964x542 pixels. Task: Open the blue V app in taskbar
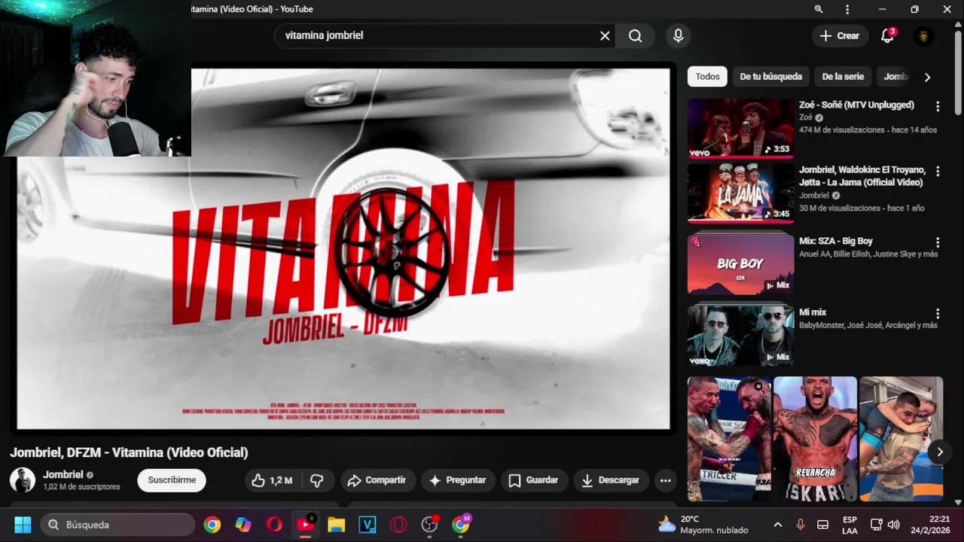[x=367, y=525]
